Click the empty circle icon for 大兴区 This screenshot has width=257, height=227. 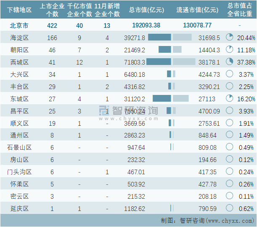coord(229,74)
